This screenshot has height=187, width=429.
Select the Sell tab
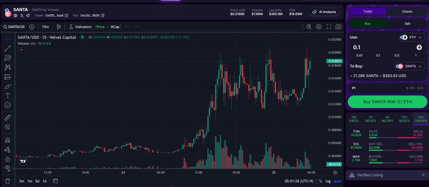[407, 24]
